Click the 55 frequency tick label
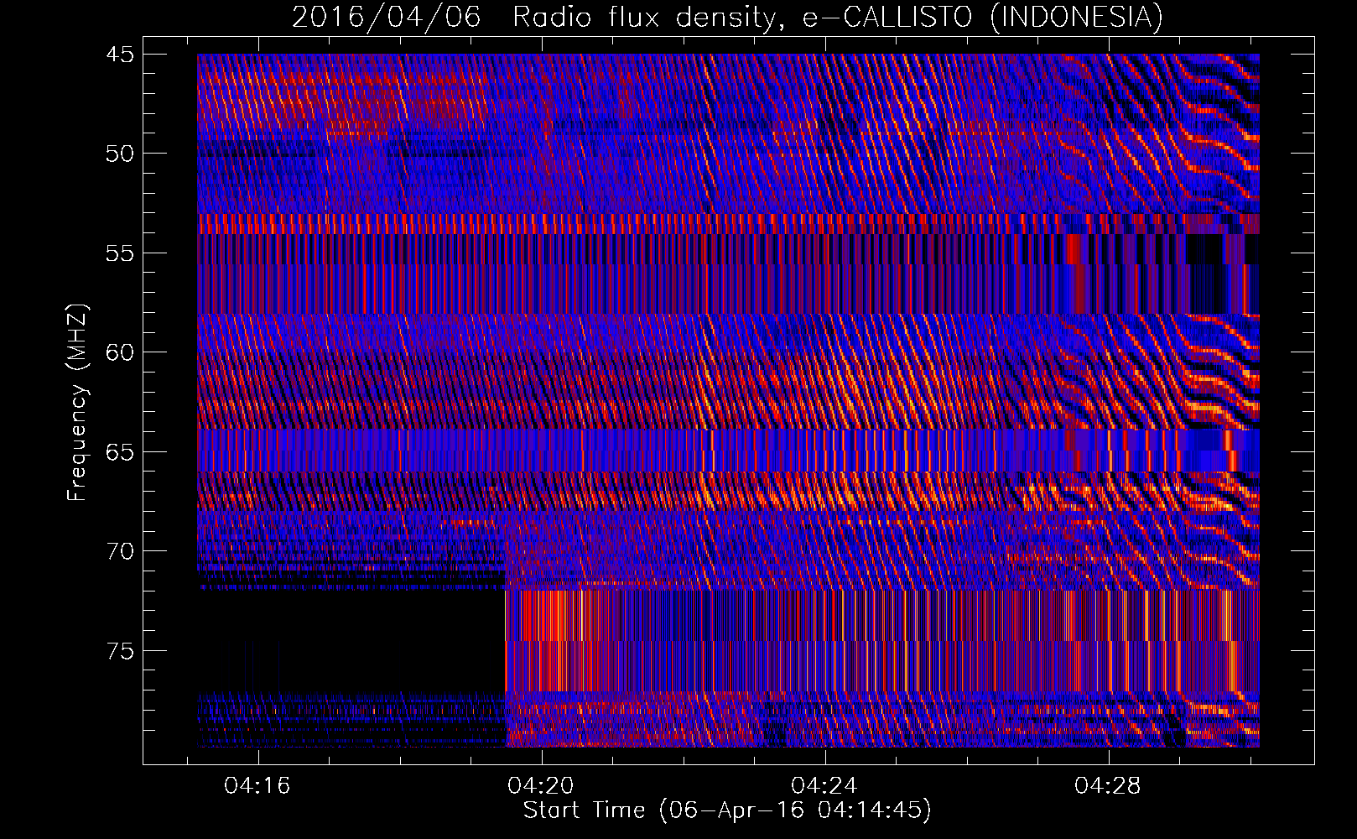Screen dimensions: 1357x839 pyautogui.click(x=120, y=253)
